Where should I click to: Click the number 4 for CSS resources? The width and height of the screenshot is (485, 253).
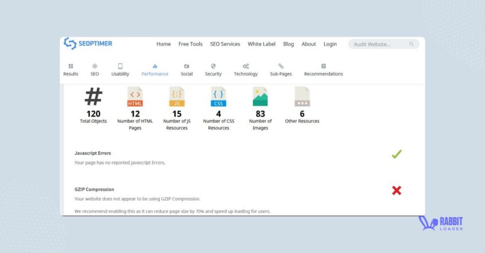pos(218,113)
